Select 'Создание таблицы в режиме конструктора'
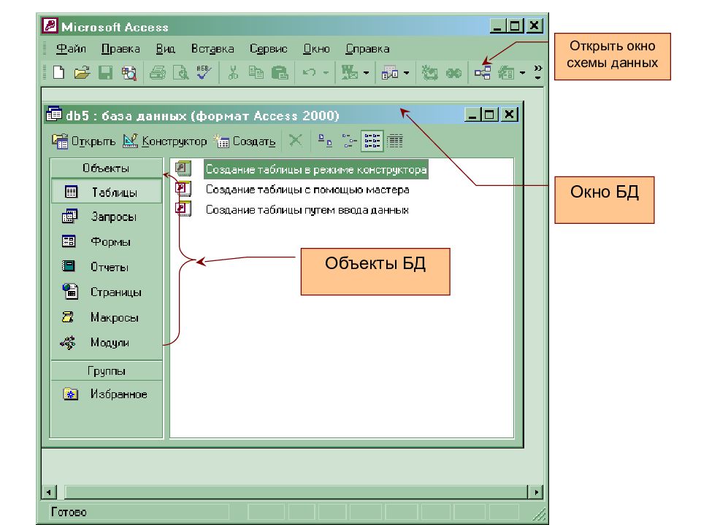This screenshot has height=525, width=701. (x=315, y=170)
